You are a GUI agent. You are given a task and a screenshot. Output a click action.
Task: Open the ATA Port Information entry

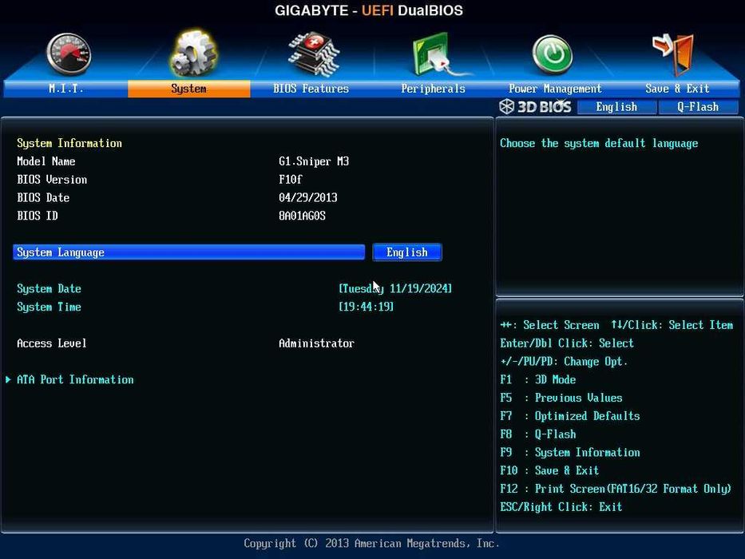click(x=75, y=380)
